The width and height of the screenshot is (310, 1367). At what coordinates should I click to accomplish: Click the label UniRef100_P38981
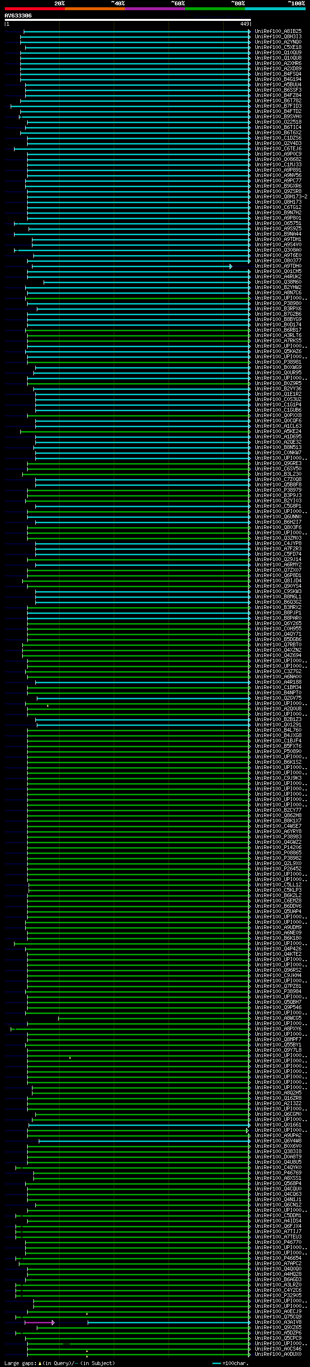coord(278,362)
